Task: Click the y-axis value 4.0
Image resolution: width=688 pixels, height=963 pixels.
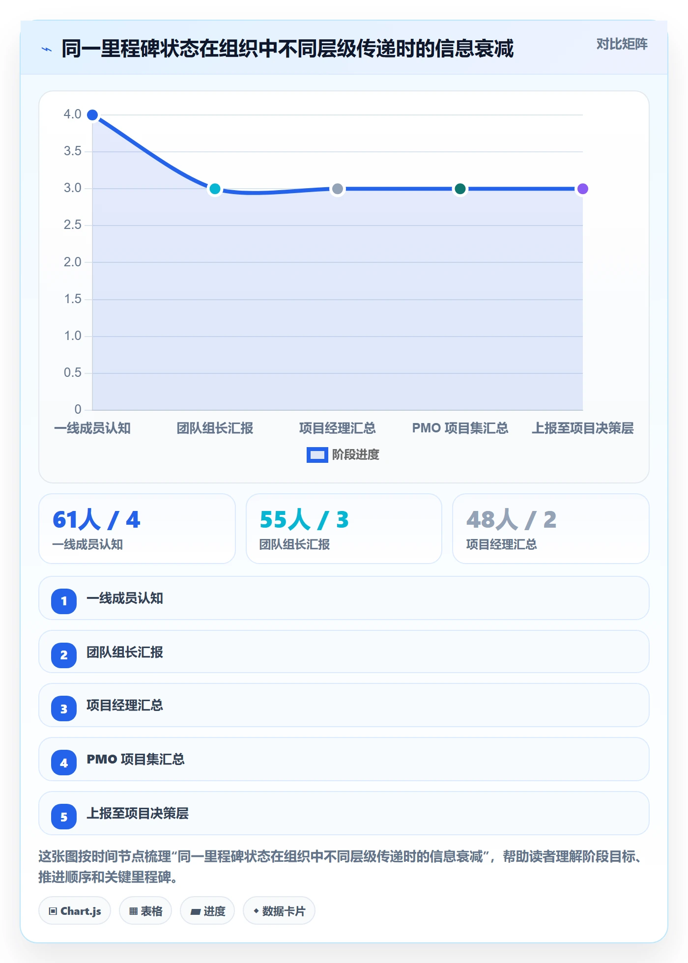Action: pyautogui.click(x=73, y=114)
